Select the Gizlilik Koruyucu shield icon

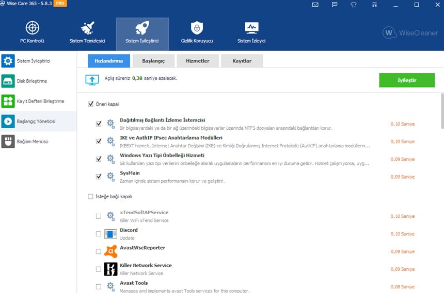click(x=197, y=32)
